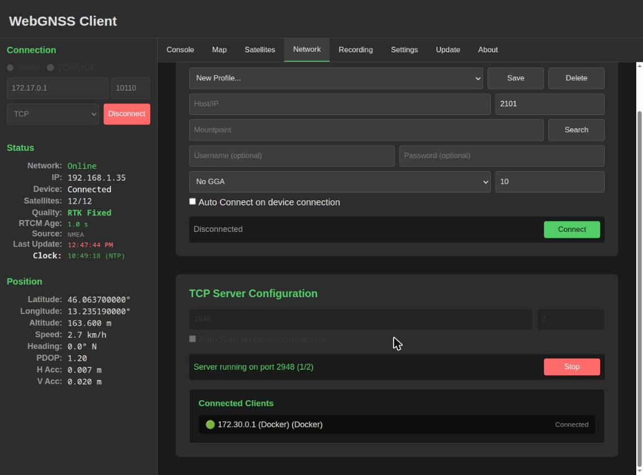Image resolution: width=643 pixels, height=475 pixels.
Task: Stop the TCP server
Action: point(571,367)
